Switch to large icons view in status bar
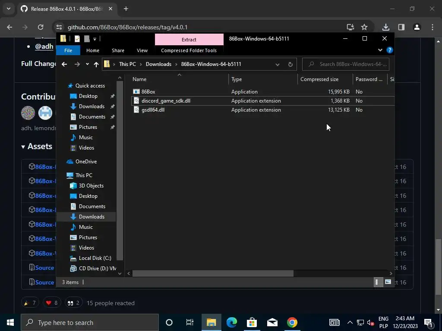 [x=388, y=282]
